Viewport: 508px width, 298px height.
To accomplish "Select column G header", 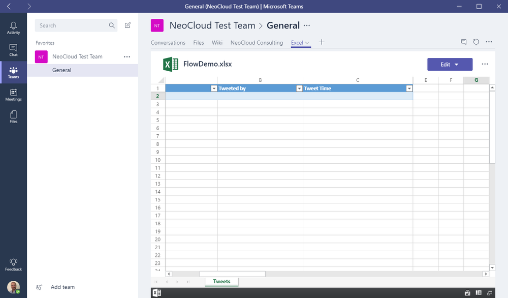I will tap(477, 80).
